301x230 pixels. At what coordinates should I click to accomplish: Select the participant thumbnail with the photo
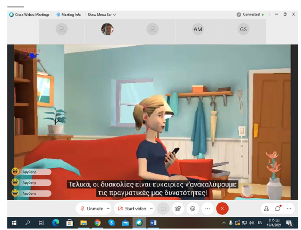107,29
